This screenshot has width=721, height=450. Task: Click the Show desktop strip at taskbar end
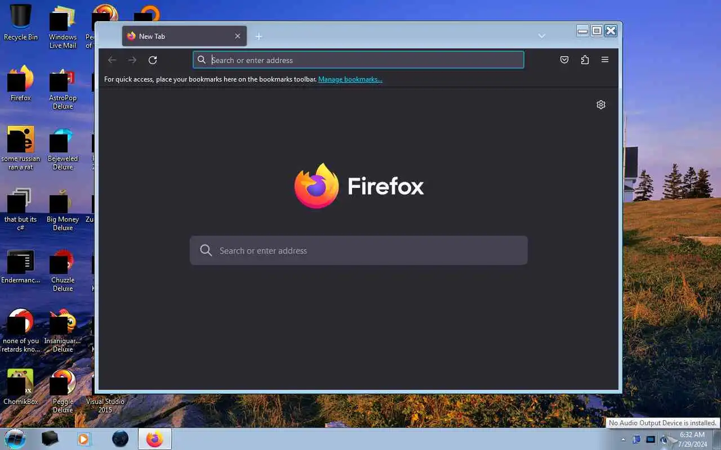716,439
